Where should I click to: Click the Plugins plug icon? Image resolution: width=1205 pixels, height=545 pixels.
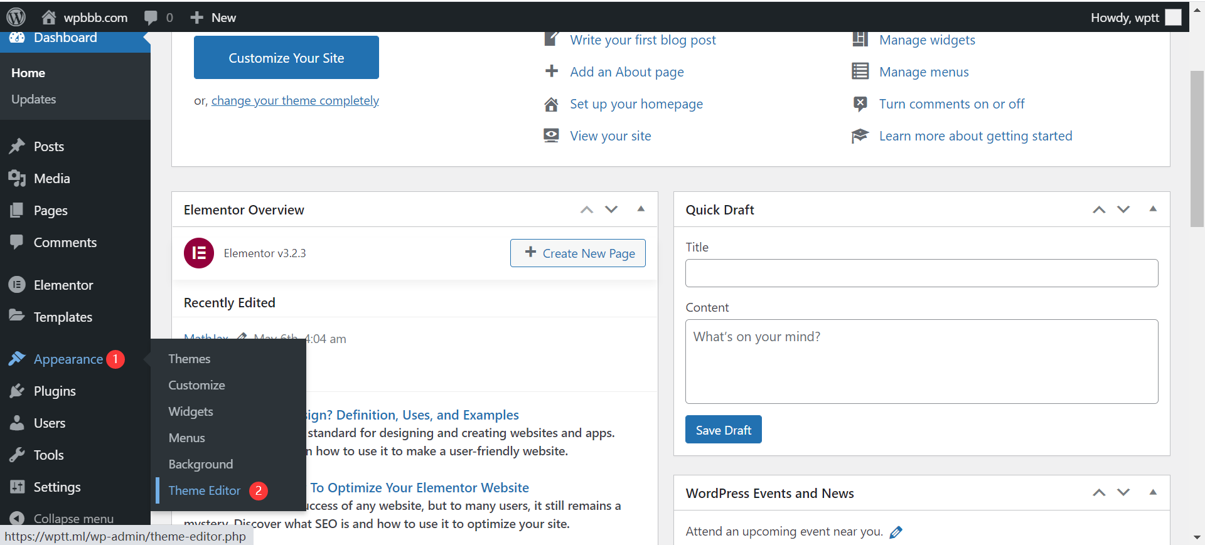coord(17,391)
